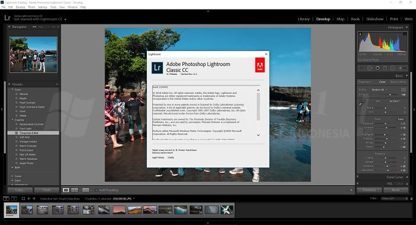The image size is (416, 225).
Task: Adjust the Exposure slider
Action: tap(386, 123)
